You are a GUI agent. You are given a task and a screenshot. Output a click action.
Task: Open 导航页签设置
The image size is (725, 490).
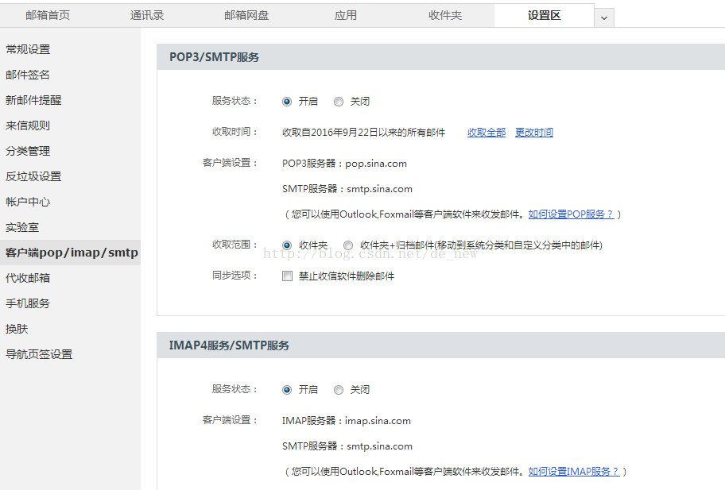coord(39,354)
